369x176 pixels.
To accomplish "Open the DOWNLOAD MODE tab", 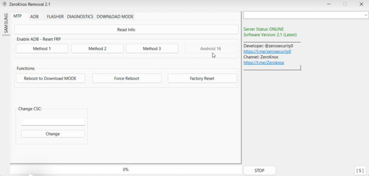I will pos(115,17).
